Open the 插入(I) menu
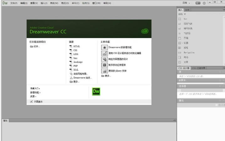Screen dimensions: 225x141 pos(44,3)
